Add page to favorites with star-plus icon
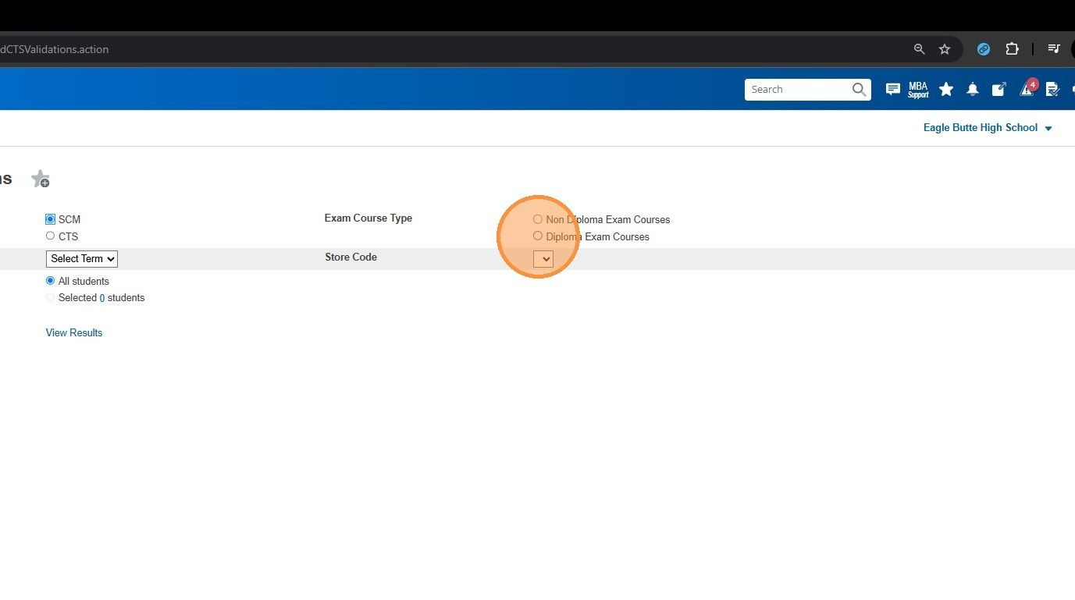This screenshot has width=1075, height=600. tap(41, 179)
